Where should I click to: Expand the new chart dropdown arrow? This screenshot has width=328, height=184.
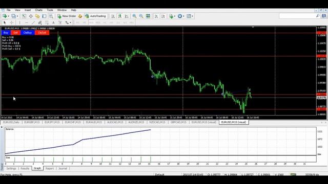pyautogui.click(x=8, y=16)
